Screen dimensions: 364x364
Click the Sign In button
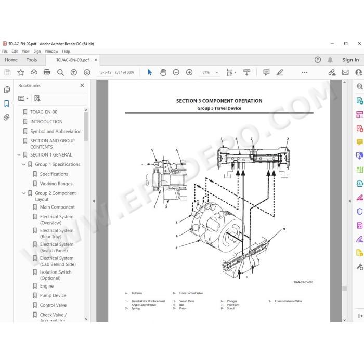(350, 60)
